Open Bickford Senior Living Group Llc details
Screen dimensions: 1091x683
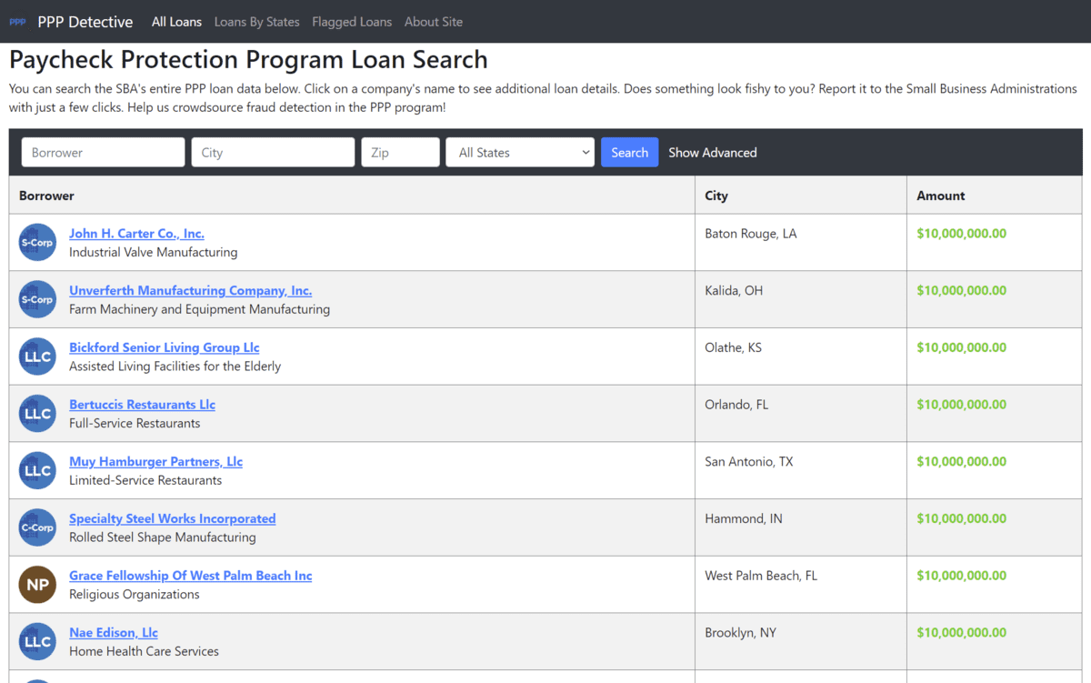click(x=165, y=347)
